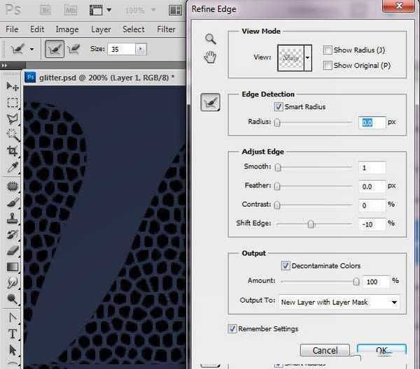Enable Show Original checkbox

[328, 65]
